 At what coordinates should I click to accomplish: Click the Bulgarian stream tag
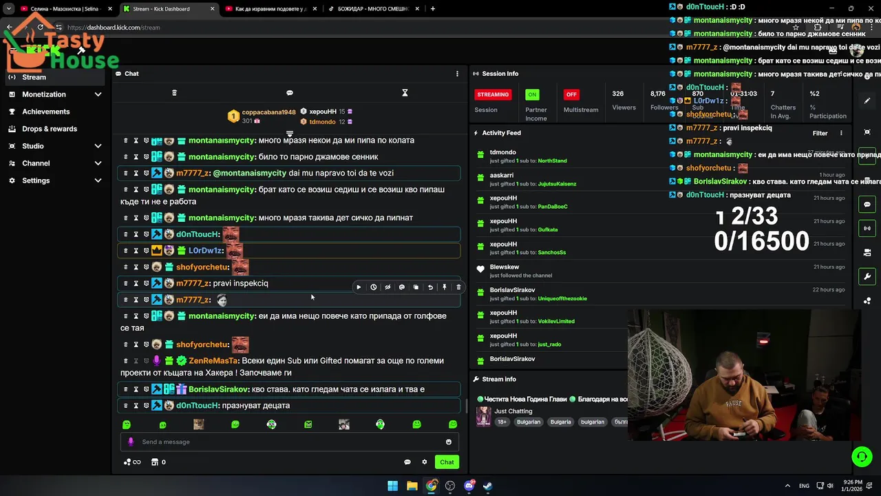[x=529, y=422]
